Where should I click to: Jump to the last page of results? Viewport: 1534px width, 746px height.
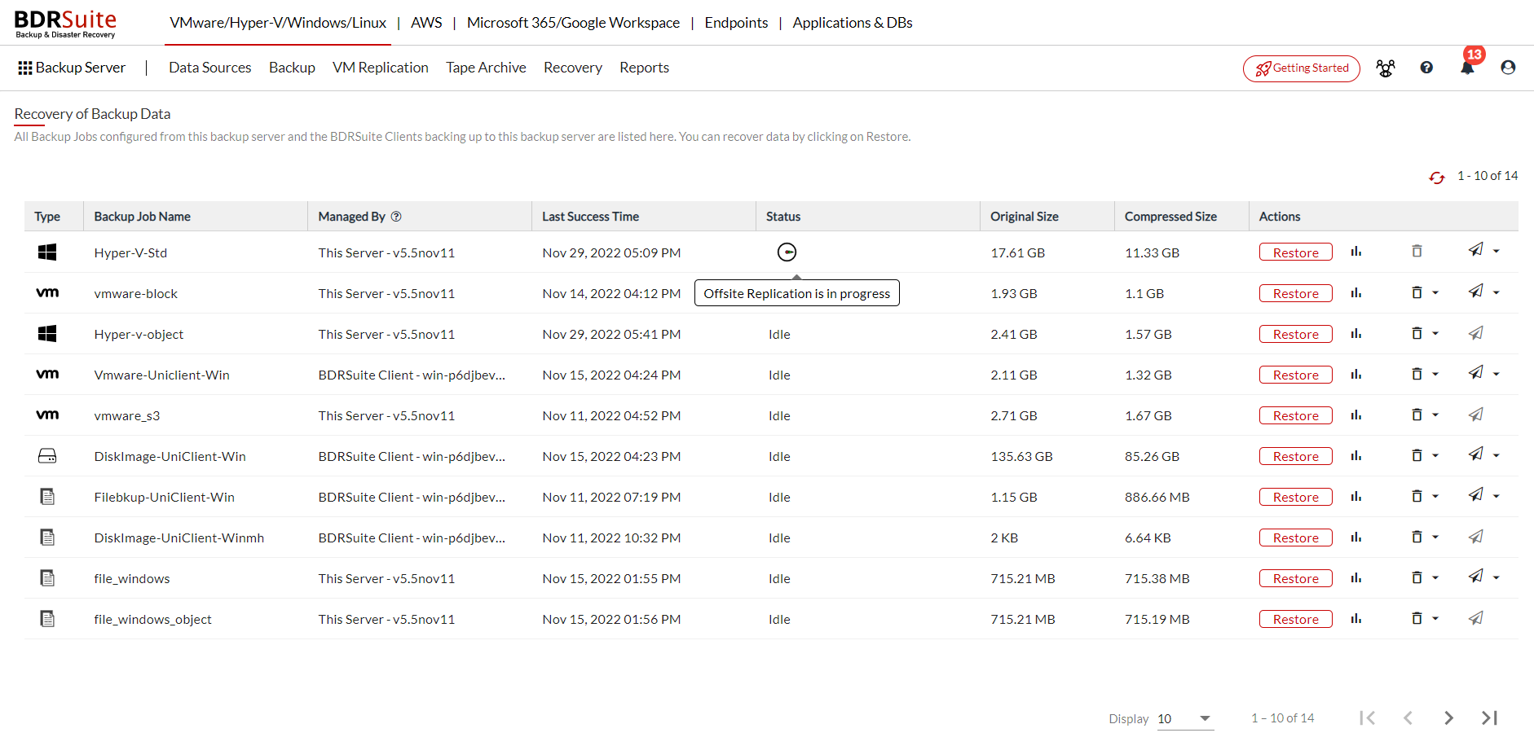point(1490,717)
